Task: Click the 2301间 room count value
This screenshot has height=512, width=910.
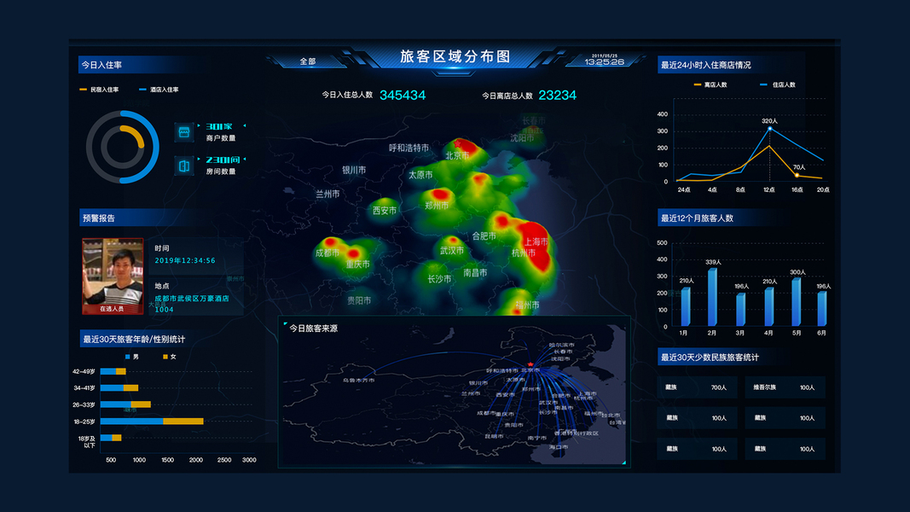Action: (223, 160)
